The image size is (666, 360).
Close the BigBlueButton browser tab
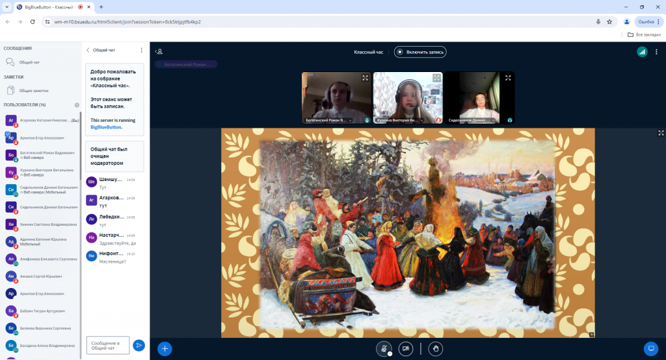(x=88, y=7)
